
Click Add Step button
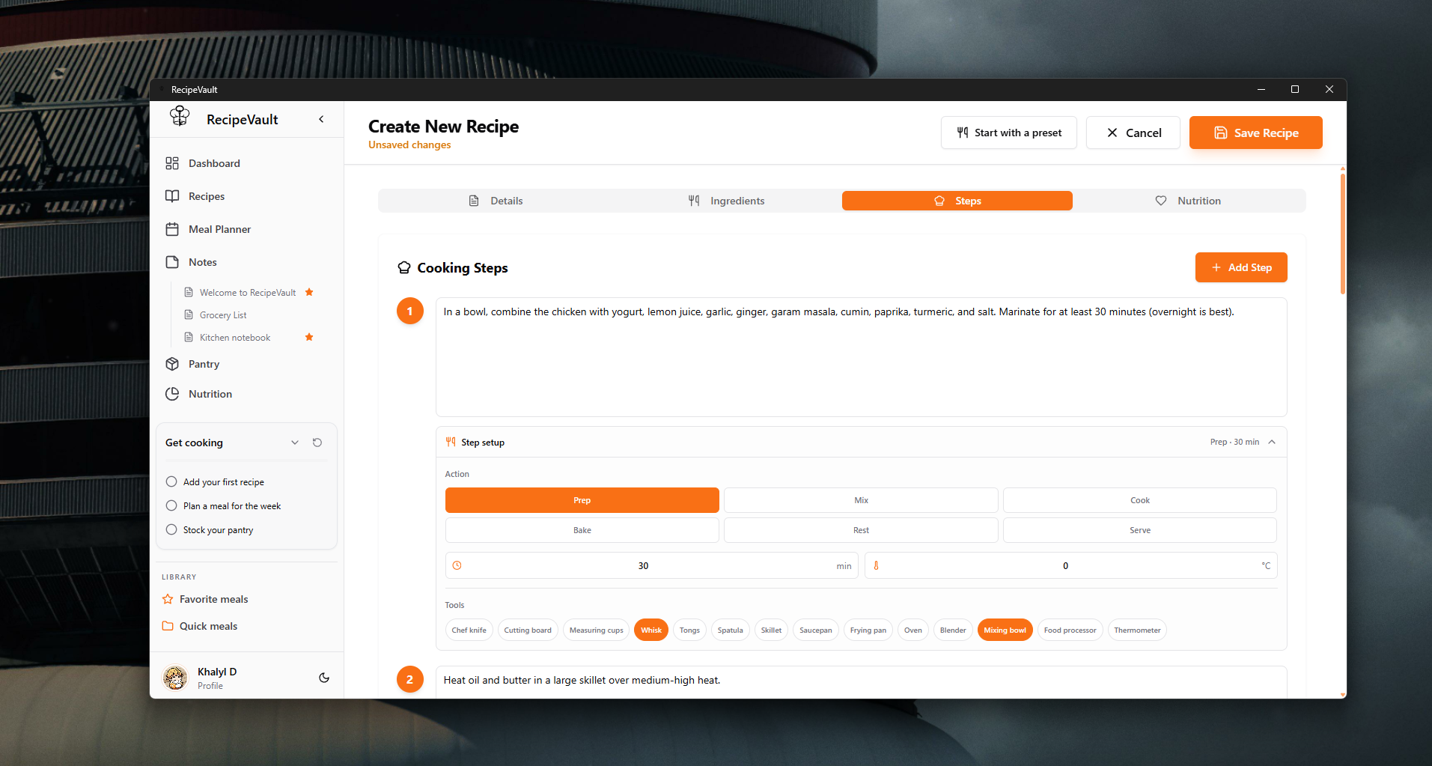[x=1240, y=267]
